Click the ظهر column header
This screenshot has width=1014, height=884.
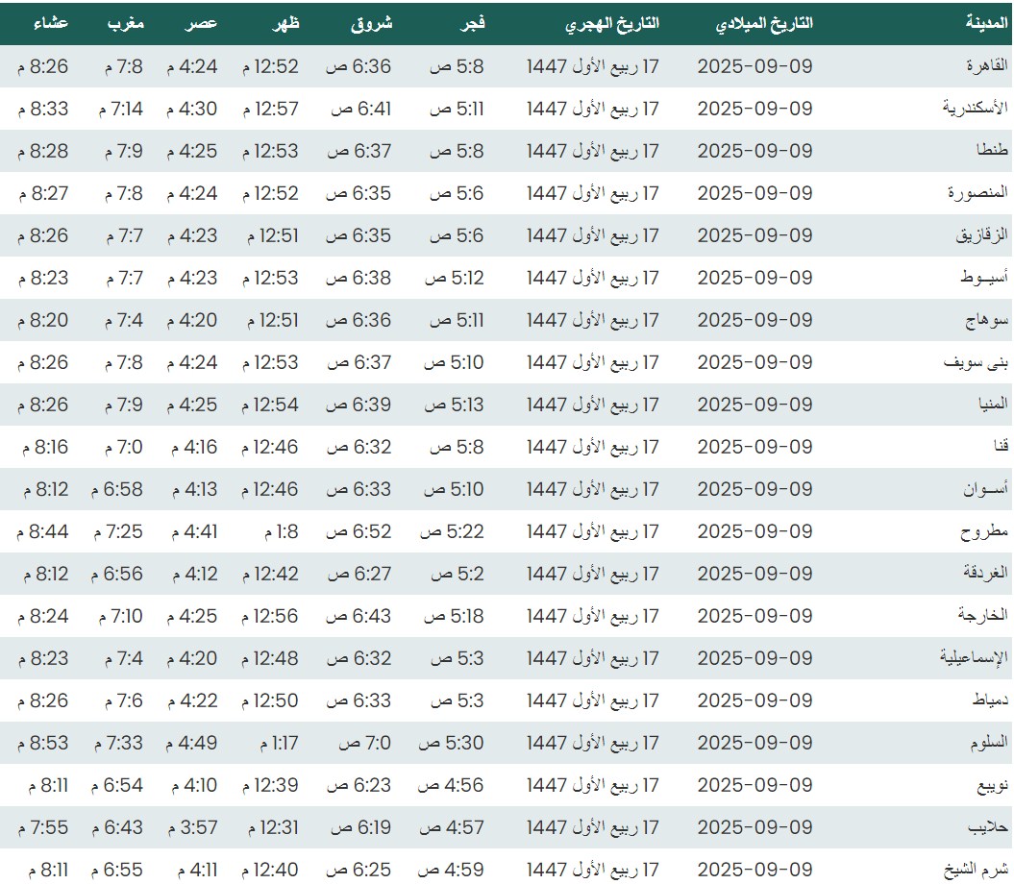287,24
